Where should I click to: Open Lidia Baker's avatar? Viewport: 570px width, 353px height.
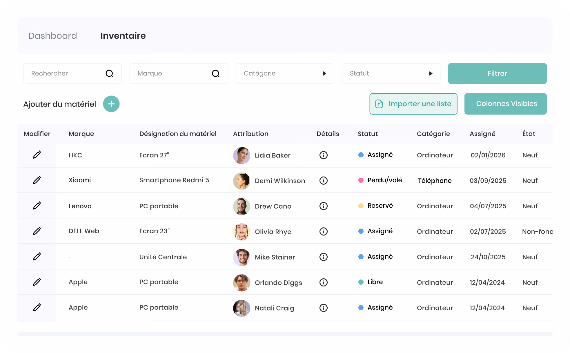tap(242, 155)
